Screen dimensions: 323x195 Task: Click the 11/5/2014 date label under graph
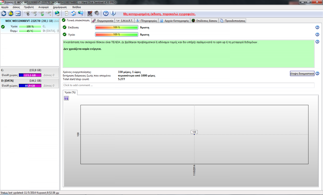[194, 170]
